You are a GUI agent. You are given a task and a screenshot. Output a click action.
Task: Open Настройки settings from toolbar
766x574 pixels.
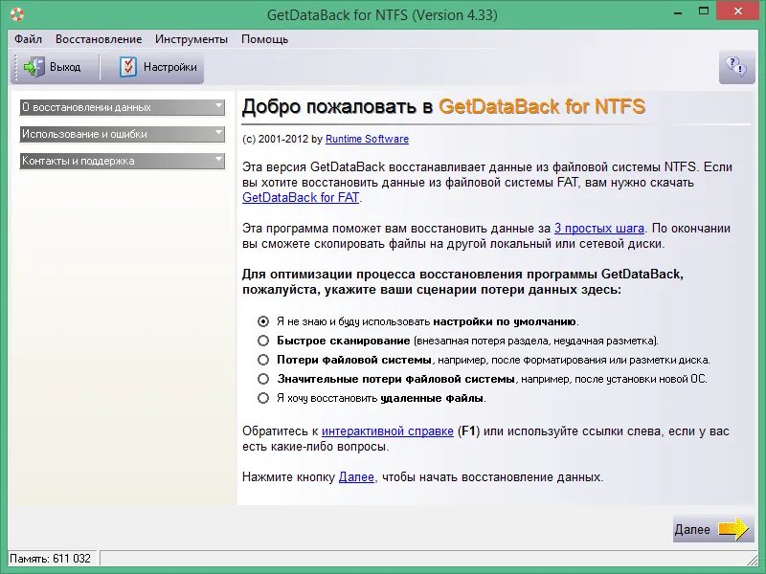pos(158,67)
